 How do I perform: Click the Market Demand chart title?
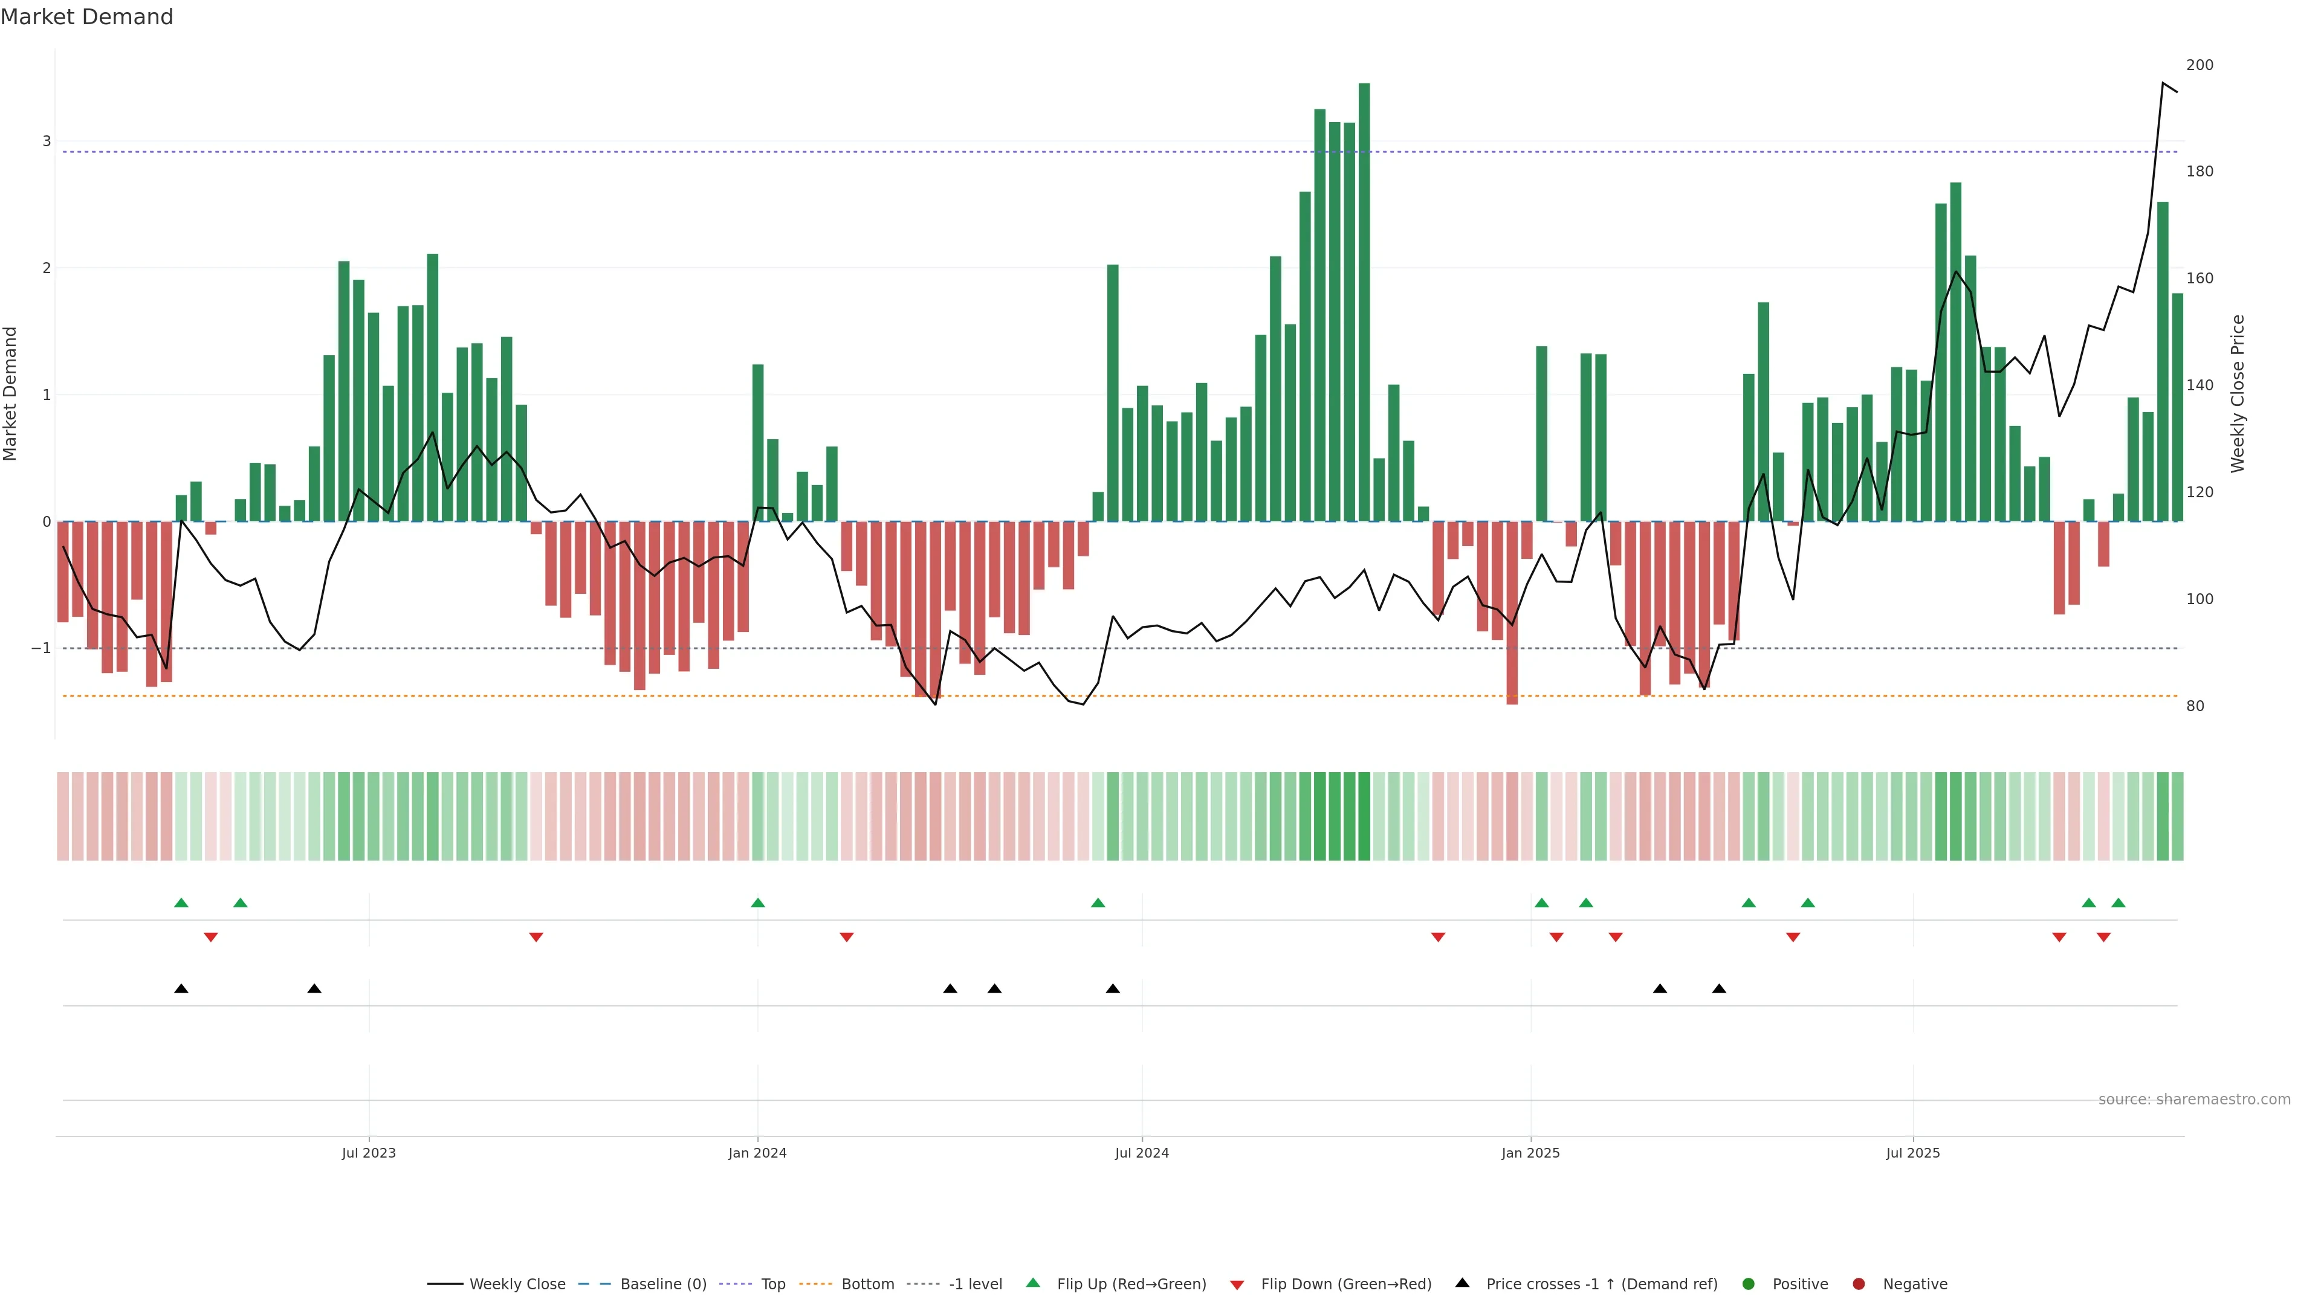[x=88, y=17]
